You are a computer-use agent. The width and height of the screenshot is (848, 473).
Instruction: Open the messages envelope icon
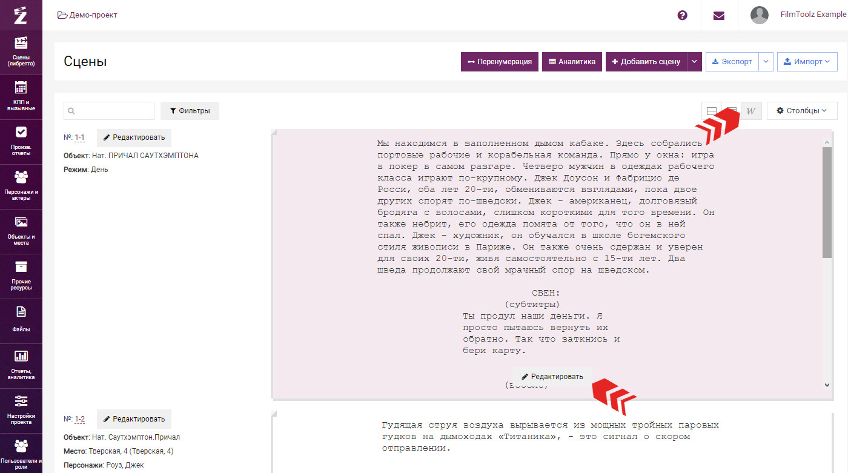point(719,15)
